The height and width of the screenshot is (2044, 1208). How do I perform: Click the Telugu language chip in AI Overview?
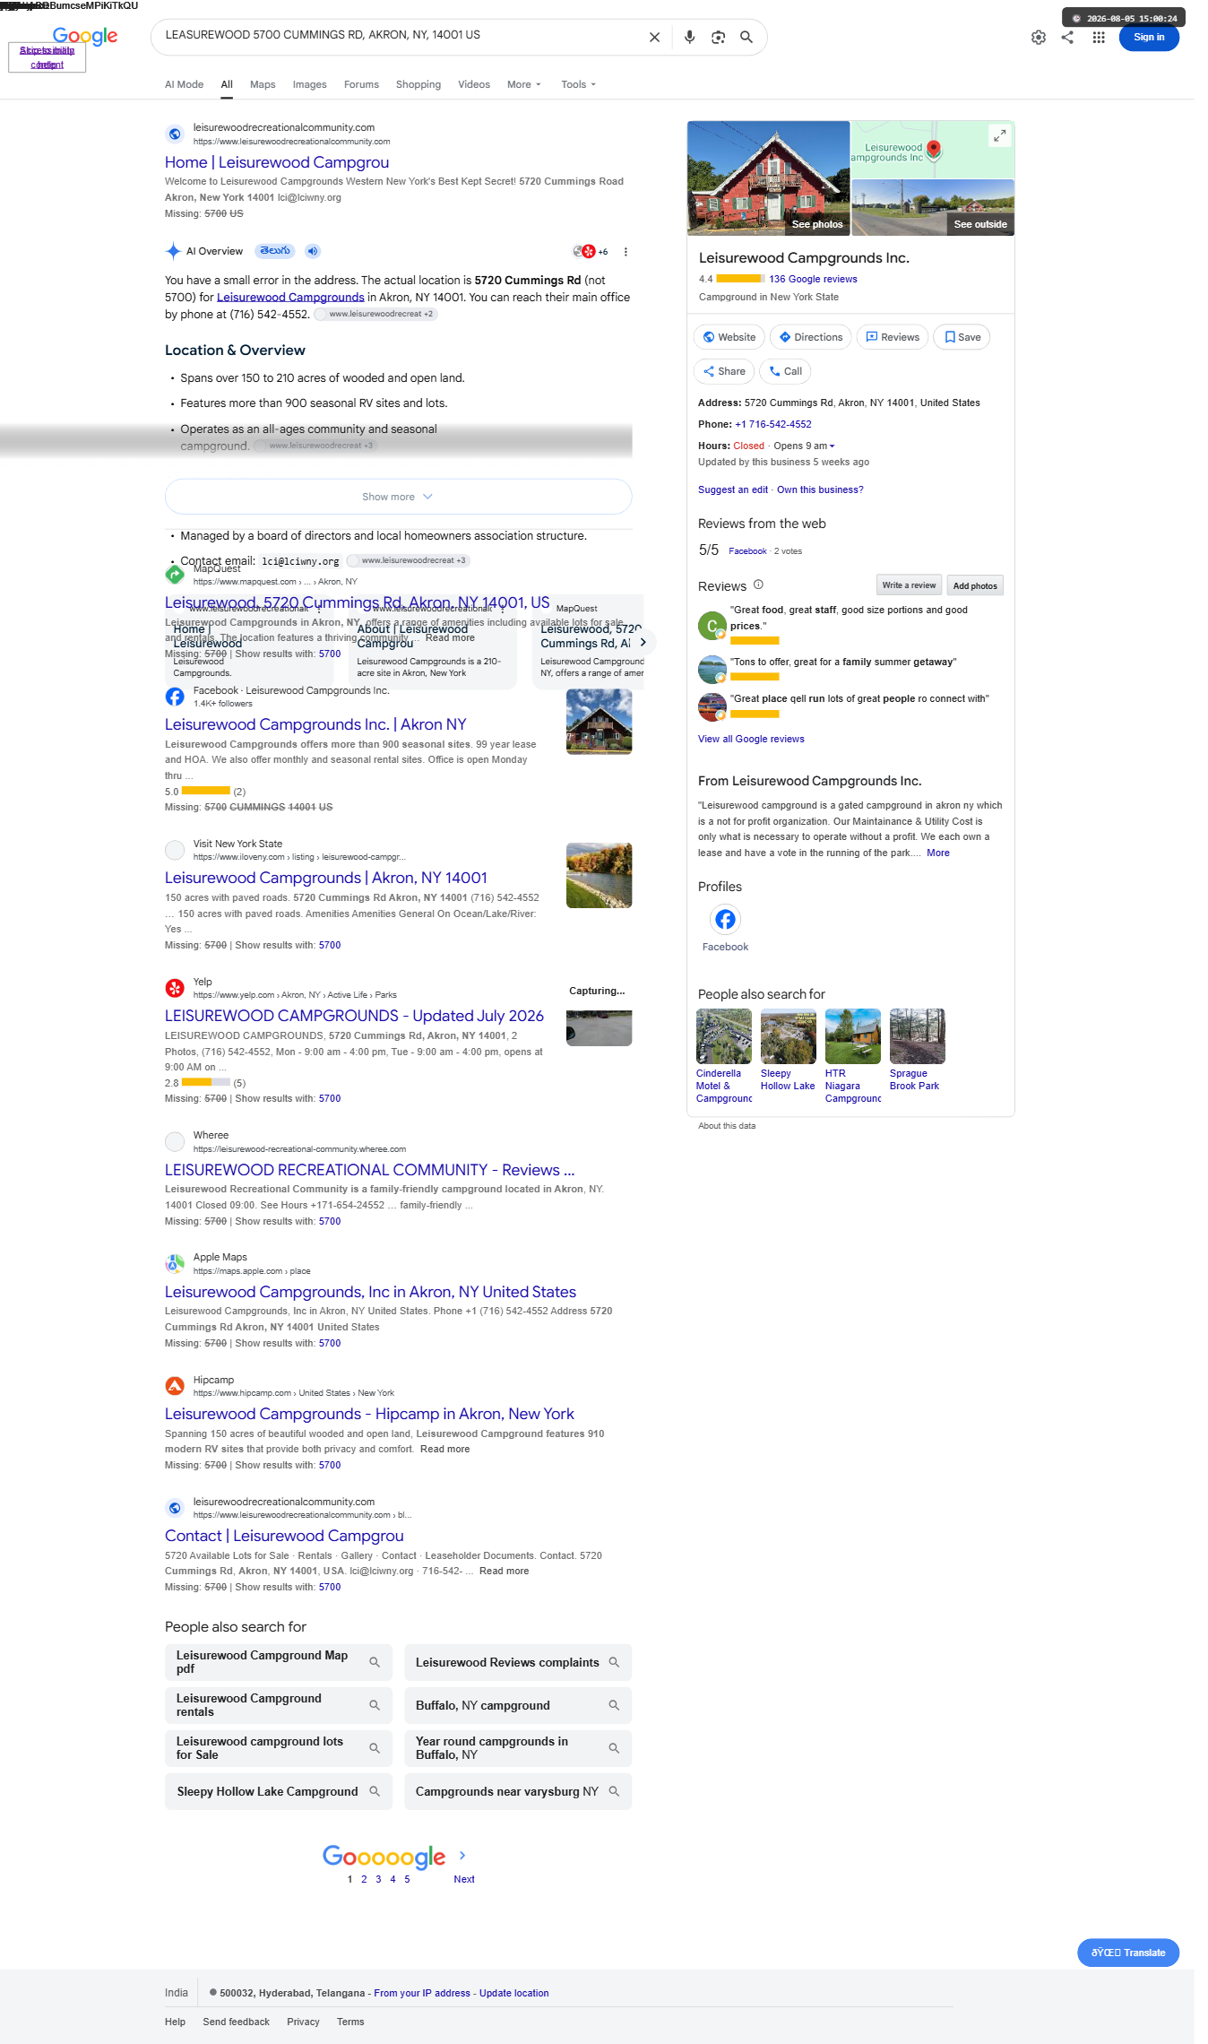tap(275, 251)
